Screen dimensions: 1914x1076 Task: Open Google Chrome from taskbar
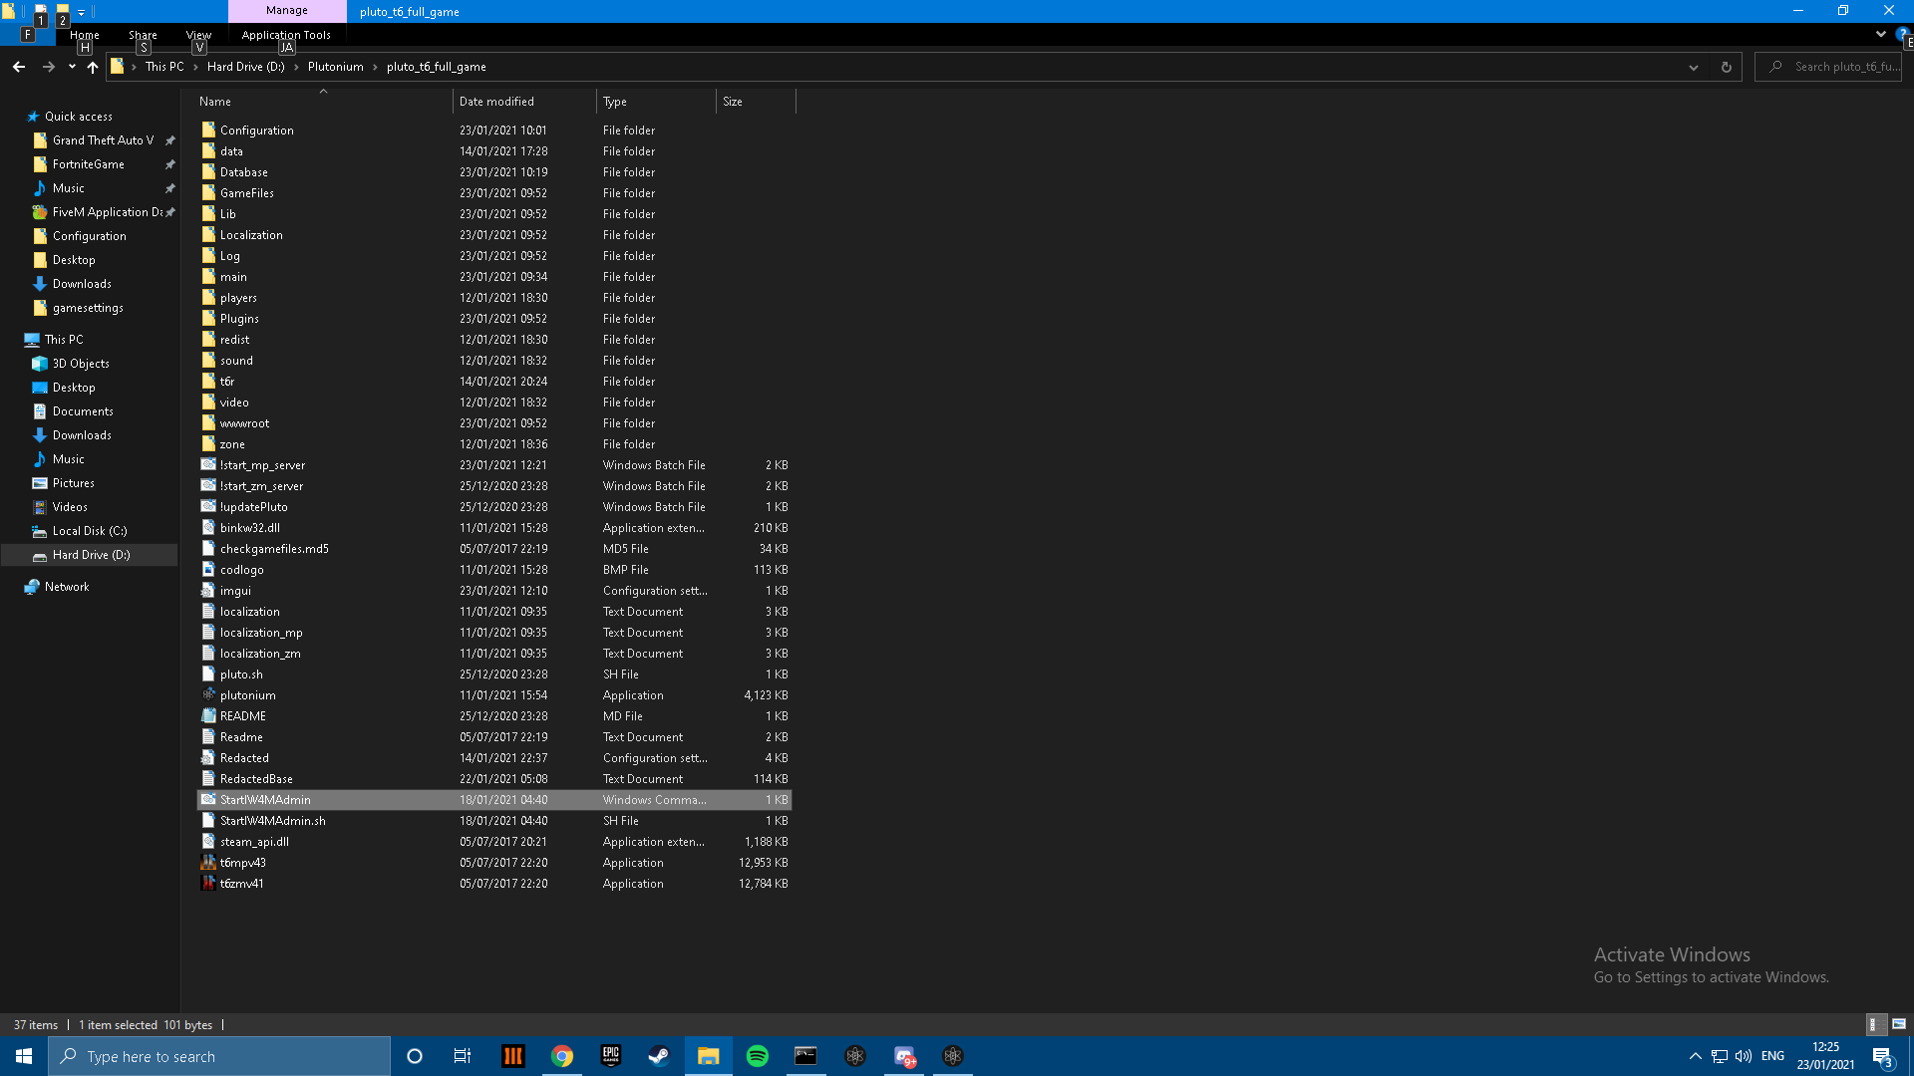(x=562, y=1056)
